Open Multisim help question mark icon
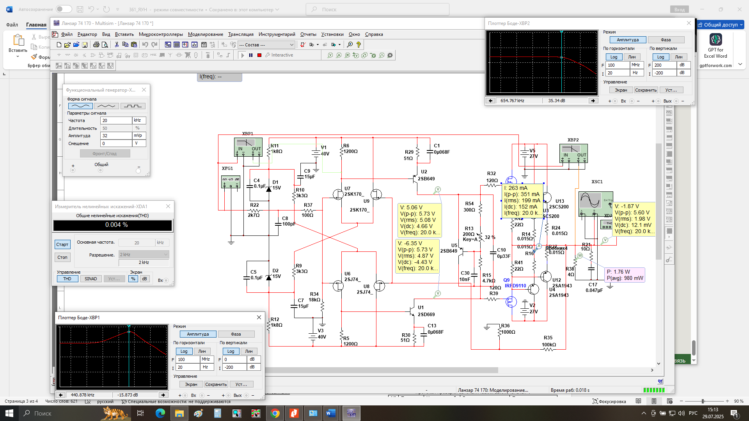The image size is (749, 421). tap(359, 45)
